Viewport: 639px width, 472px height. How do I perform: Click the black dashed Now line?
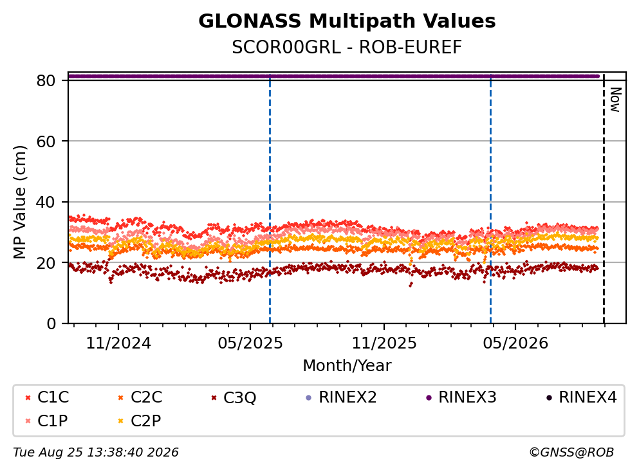tap(604, 199)
